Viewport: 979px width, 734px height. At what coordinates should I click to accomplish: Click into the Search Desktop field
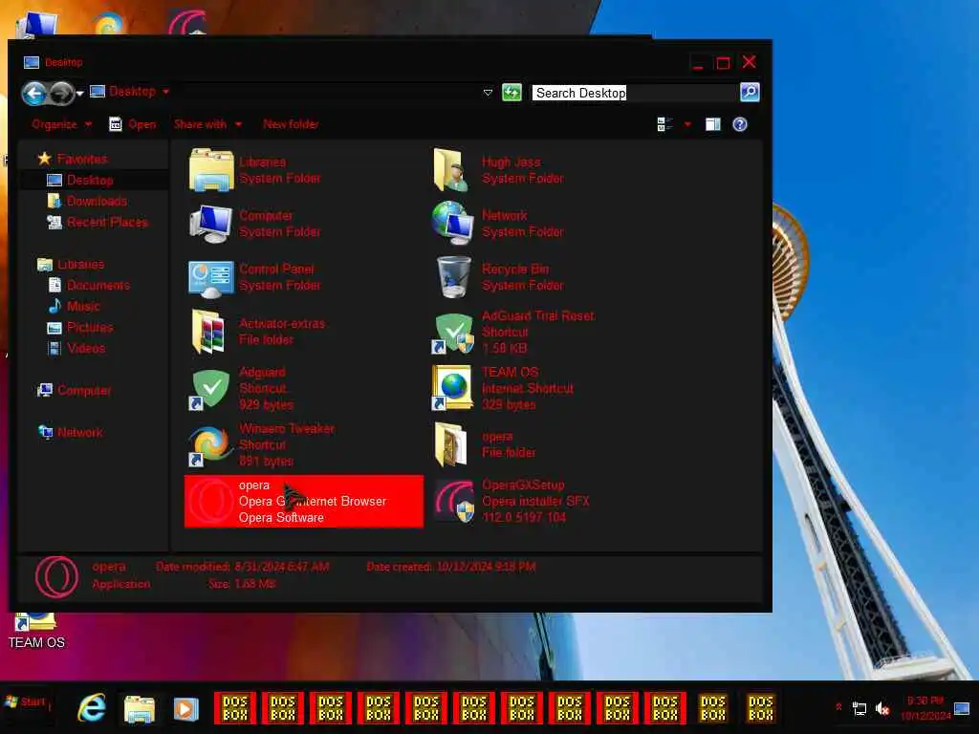(x=634, y=93)
